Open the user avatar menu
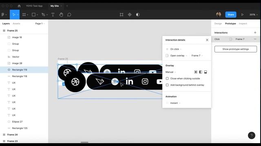 coord(219,15)
